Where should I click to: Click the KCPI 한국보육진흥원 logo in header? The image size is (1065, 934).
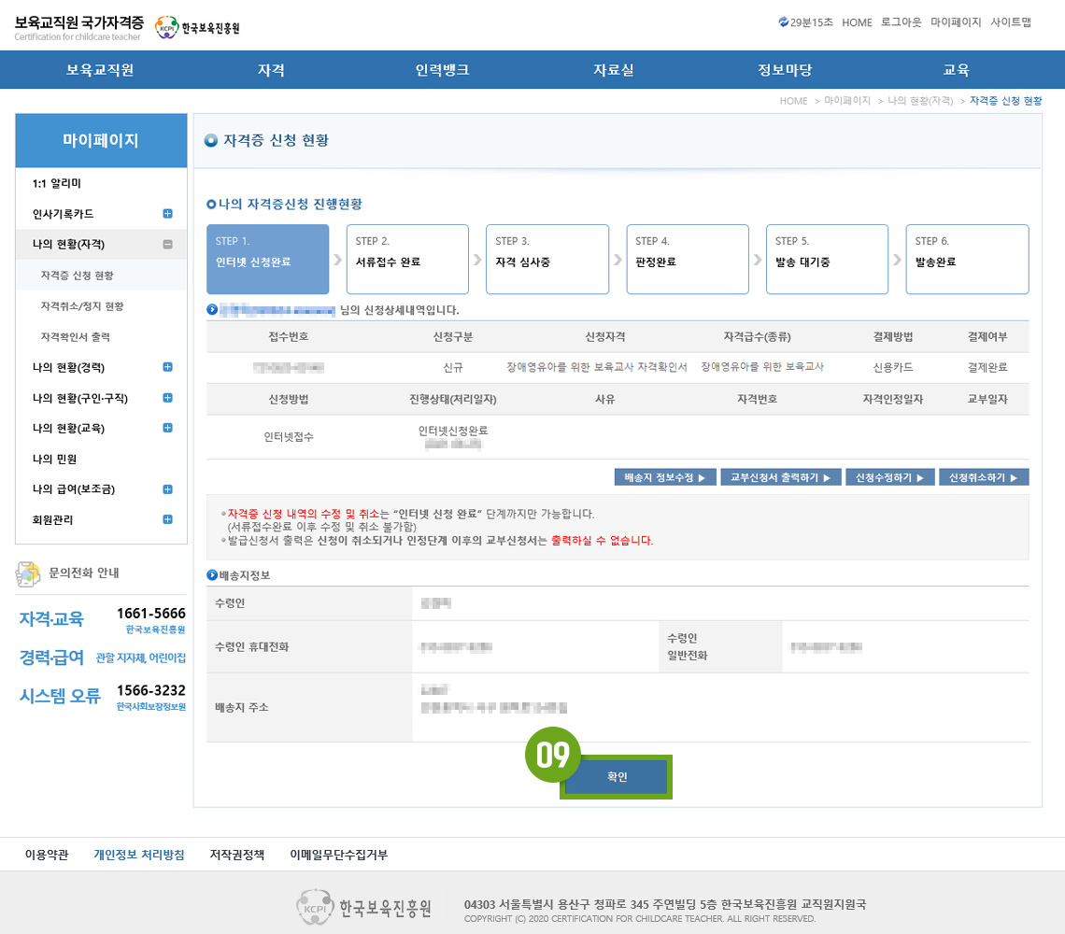tap(197, 28)
